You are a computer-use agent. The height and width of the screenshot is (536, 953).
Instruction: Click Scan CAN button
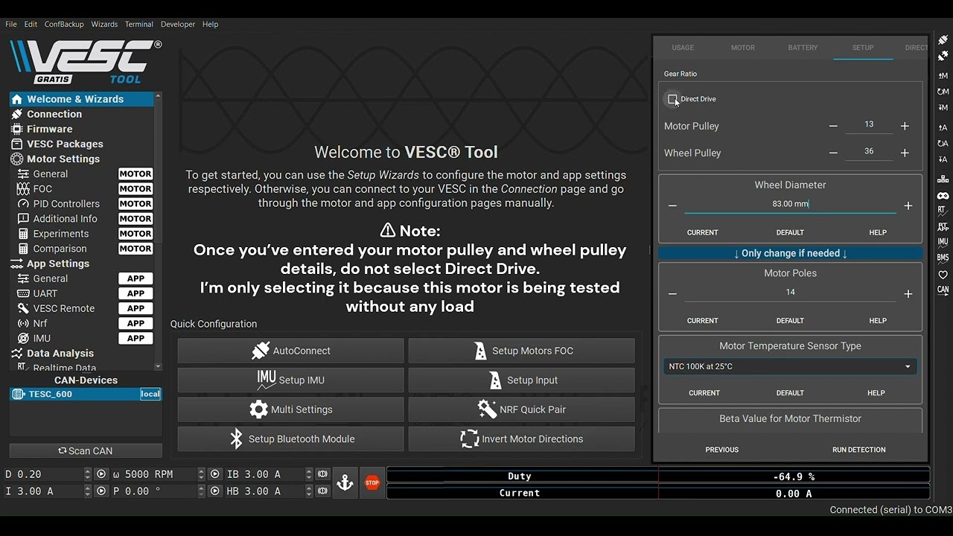[86, 451]
